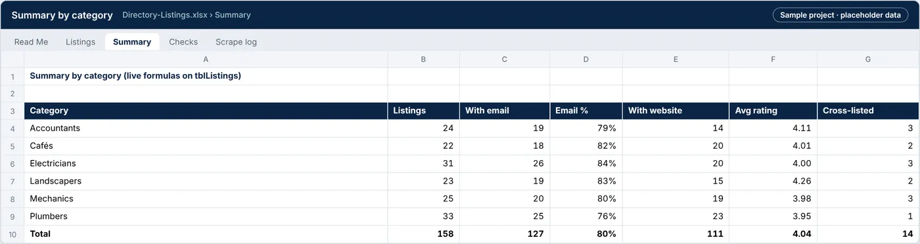Viewport: 920px width, 244px height.
Task: Select row 1 header
Action: tap(12, 76)
